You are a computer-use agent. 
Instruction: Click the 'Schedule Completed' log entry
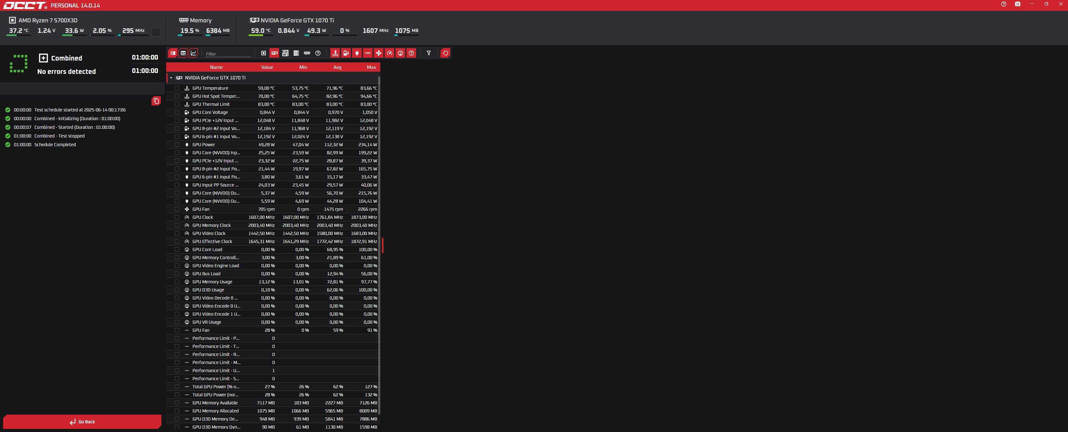(55, 145)
